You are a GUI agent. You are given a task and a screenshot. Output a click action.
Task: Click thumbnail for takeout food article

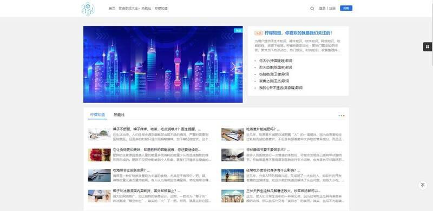tap(233, 175)
